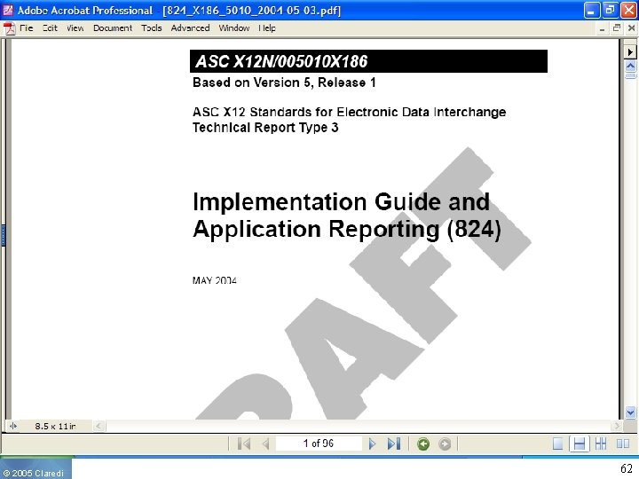This screenshot has height=479, width=639.
Task: Go to the previous page
Action: pyautogui.click(x=265, y=444)
